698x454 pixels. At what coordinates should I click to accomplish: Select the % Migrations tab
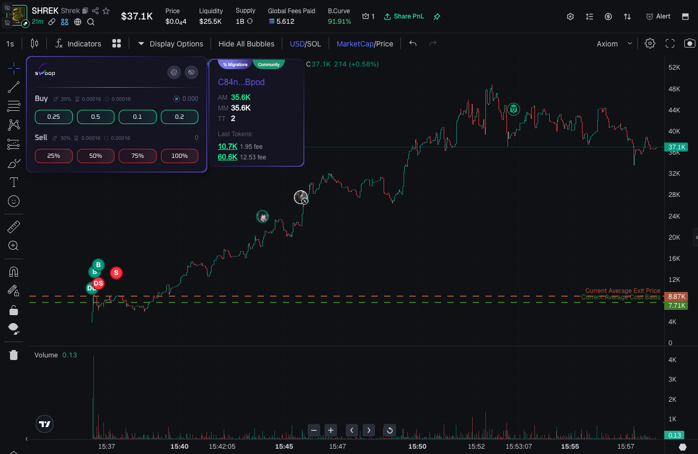point(235,64)
